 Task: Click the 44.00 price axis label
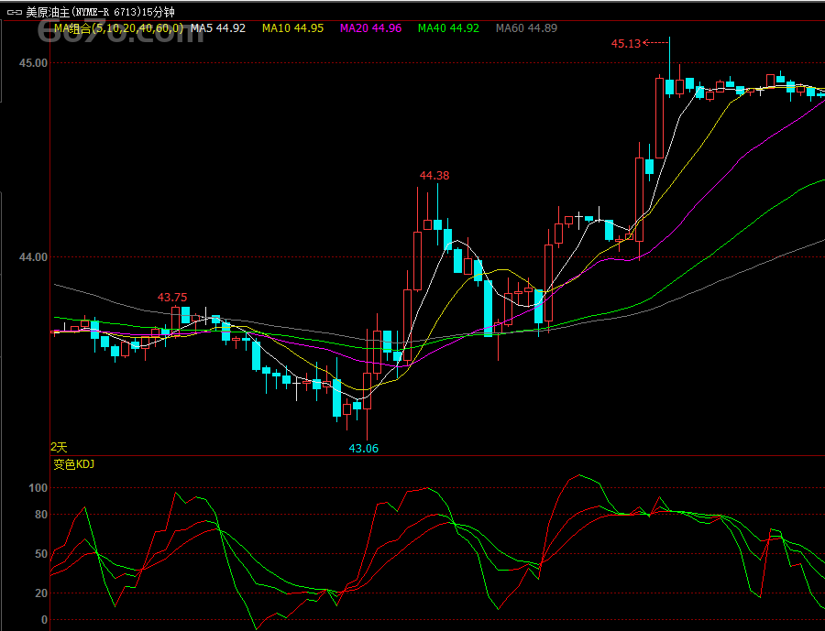33,257
